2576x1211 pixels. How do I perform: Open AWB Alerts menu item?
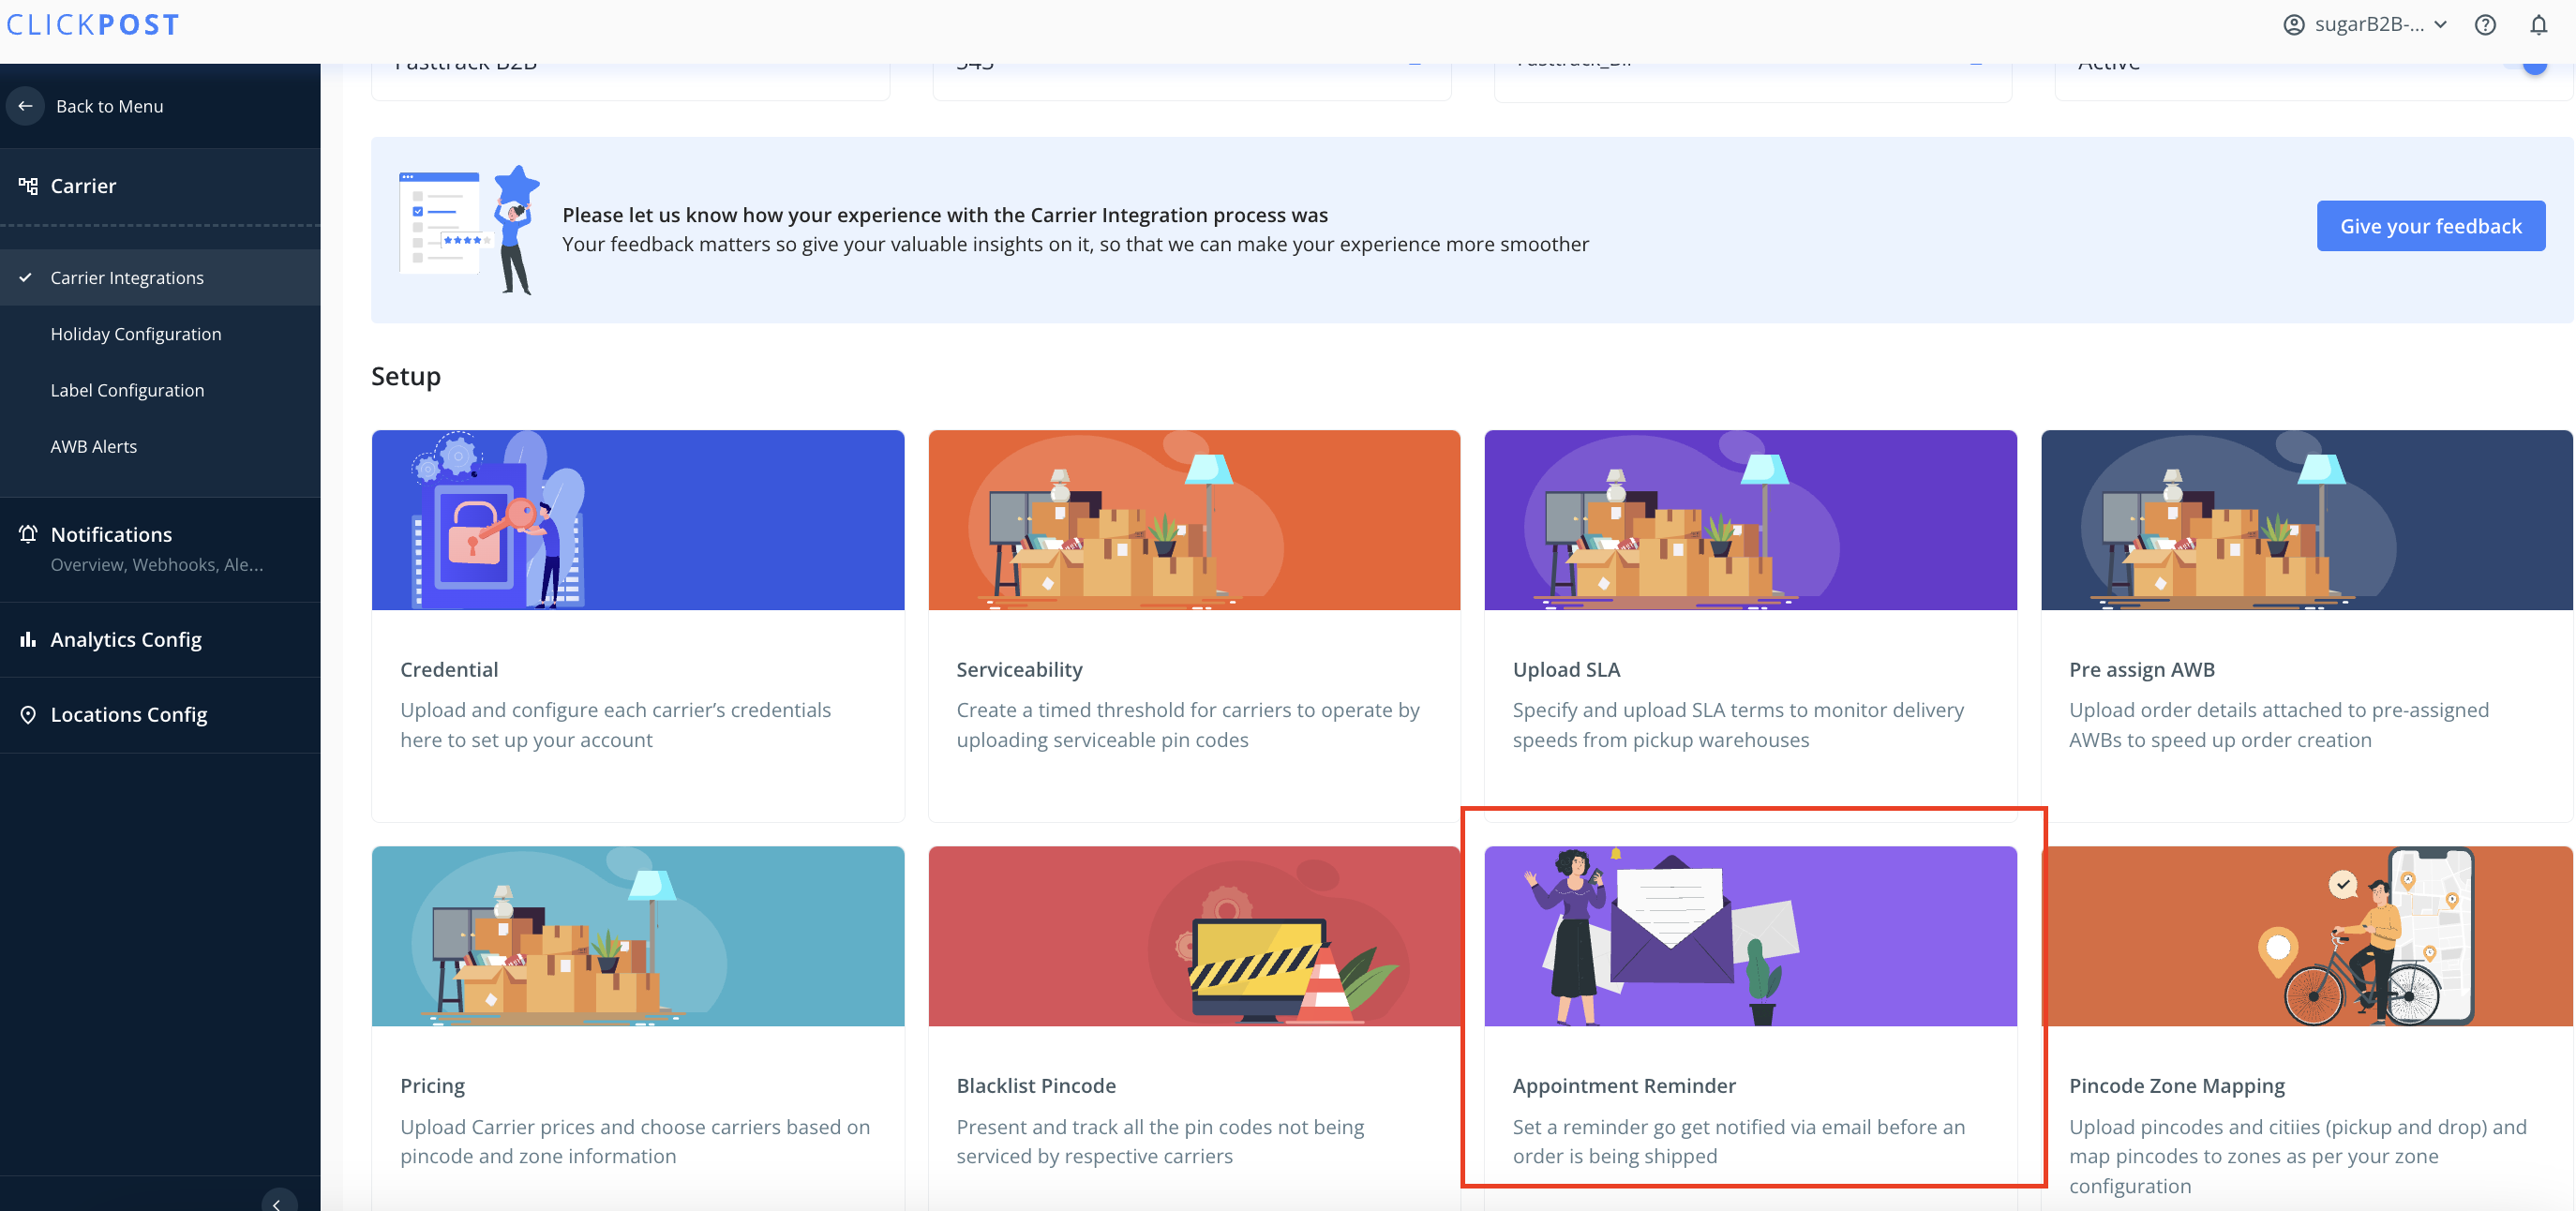pos(94,446)
